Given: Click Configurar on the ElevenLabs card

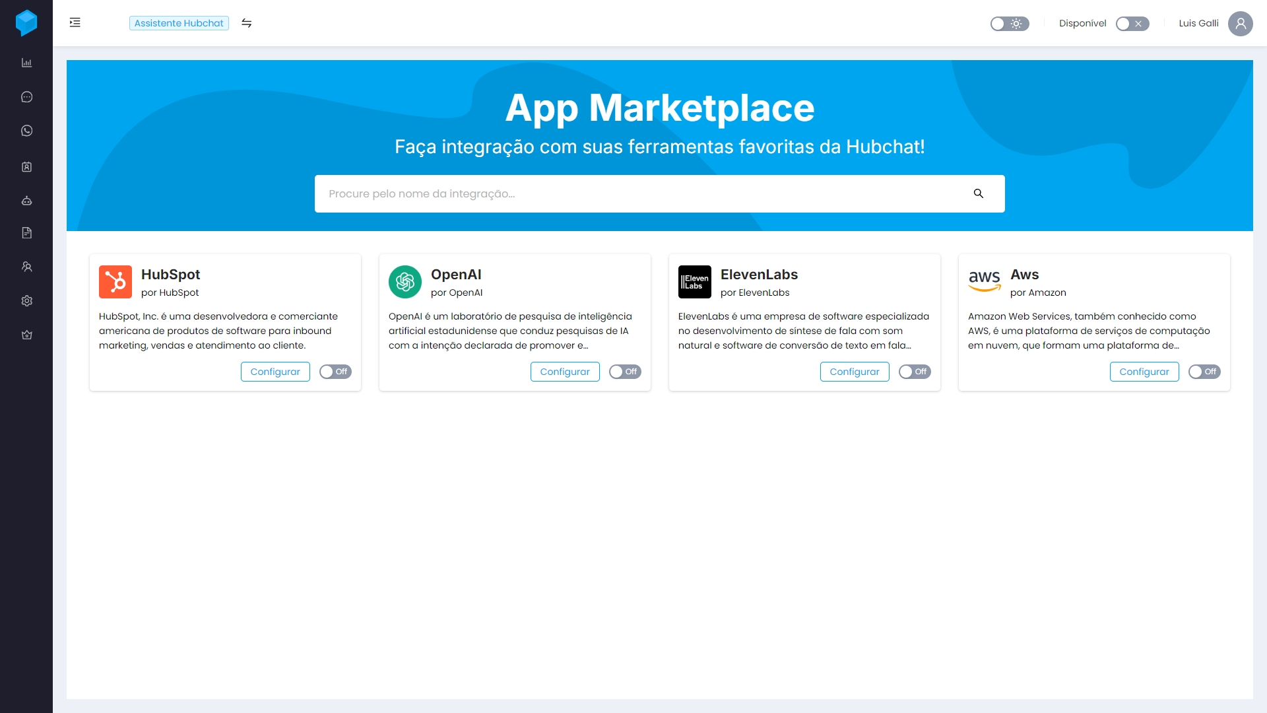Looking at the screenshot, I should coord(855,372).
